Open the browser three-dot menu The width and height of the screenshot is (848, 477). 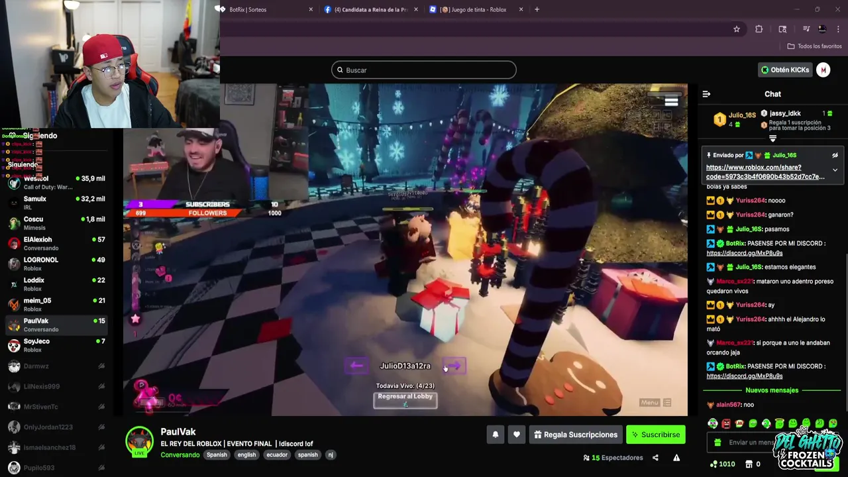tap(839, 29)
